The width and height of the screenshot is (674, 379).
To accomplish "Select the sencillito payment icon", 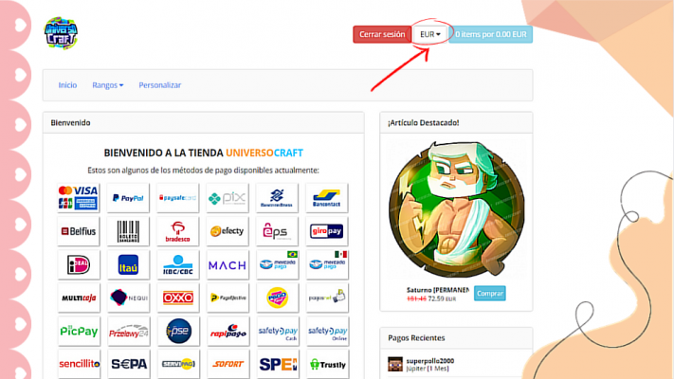I will coord(79,365).
